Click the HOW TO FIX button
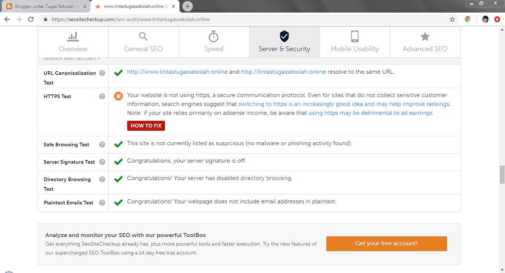Image resolution: width=505 pixels, height=273 pixels. pyautogui.click(x=146, y=126)
